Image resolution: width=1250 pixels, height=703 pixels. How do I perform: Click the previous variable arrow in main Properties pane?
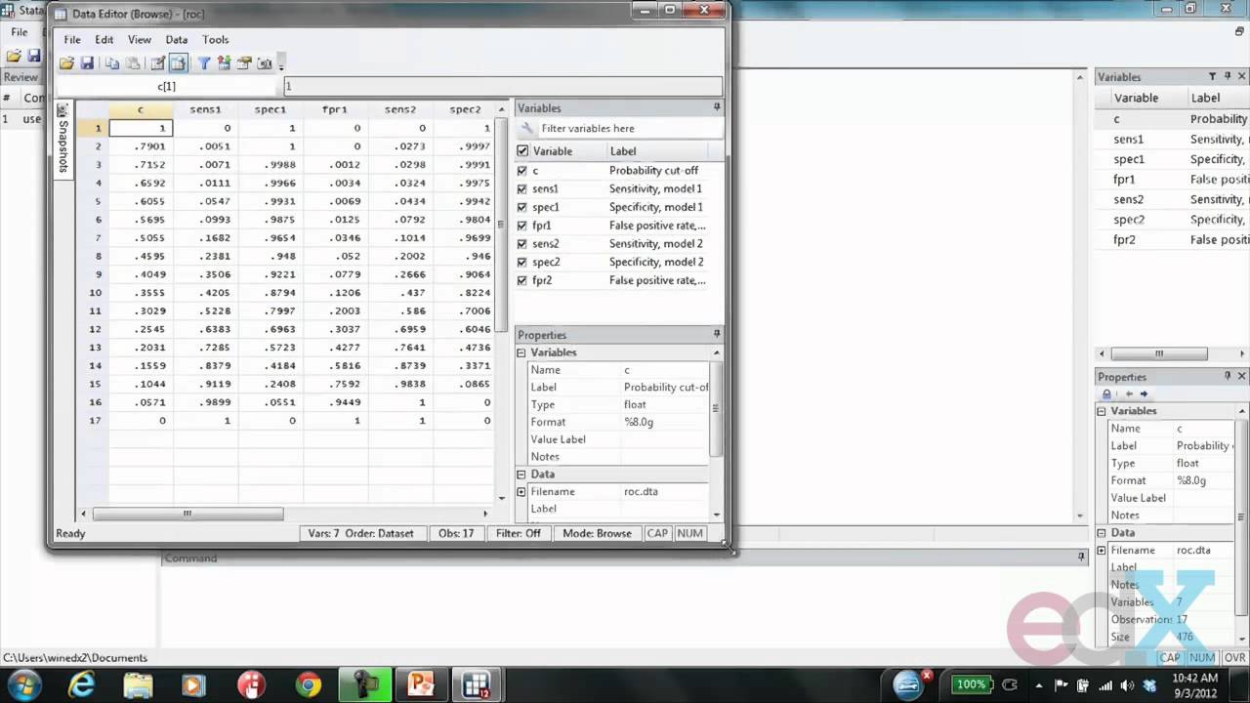[x=1129, y=394]
